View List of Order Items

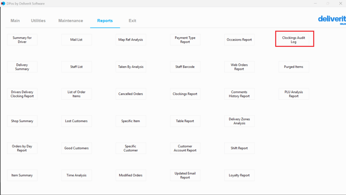pyautogui.click(x=76, y=94)
